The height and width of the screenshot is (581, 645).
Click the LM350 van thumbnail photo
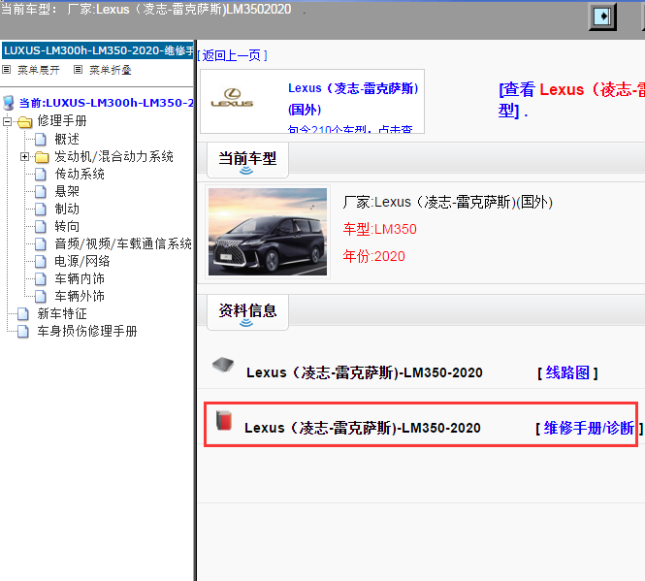point(268,232)
